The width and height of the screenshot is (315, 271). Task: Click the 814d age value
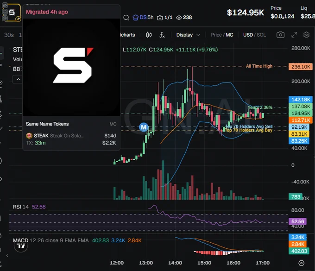[110, 136]
